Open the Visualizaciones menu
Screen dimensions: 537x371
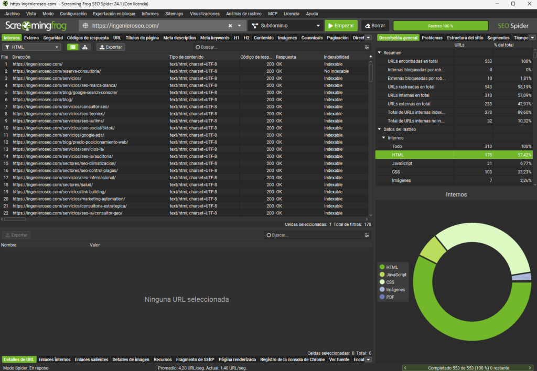click(205, 14)
